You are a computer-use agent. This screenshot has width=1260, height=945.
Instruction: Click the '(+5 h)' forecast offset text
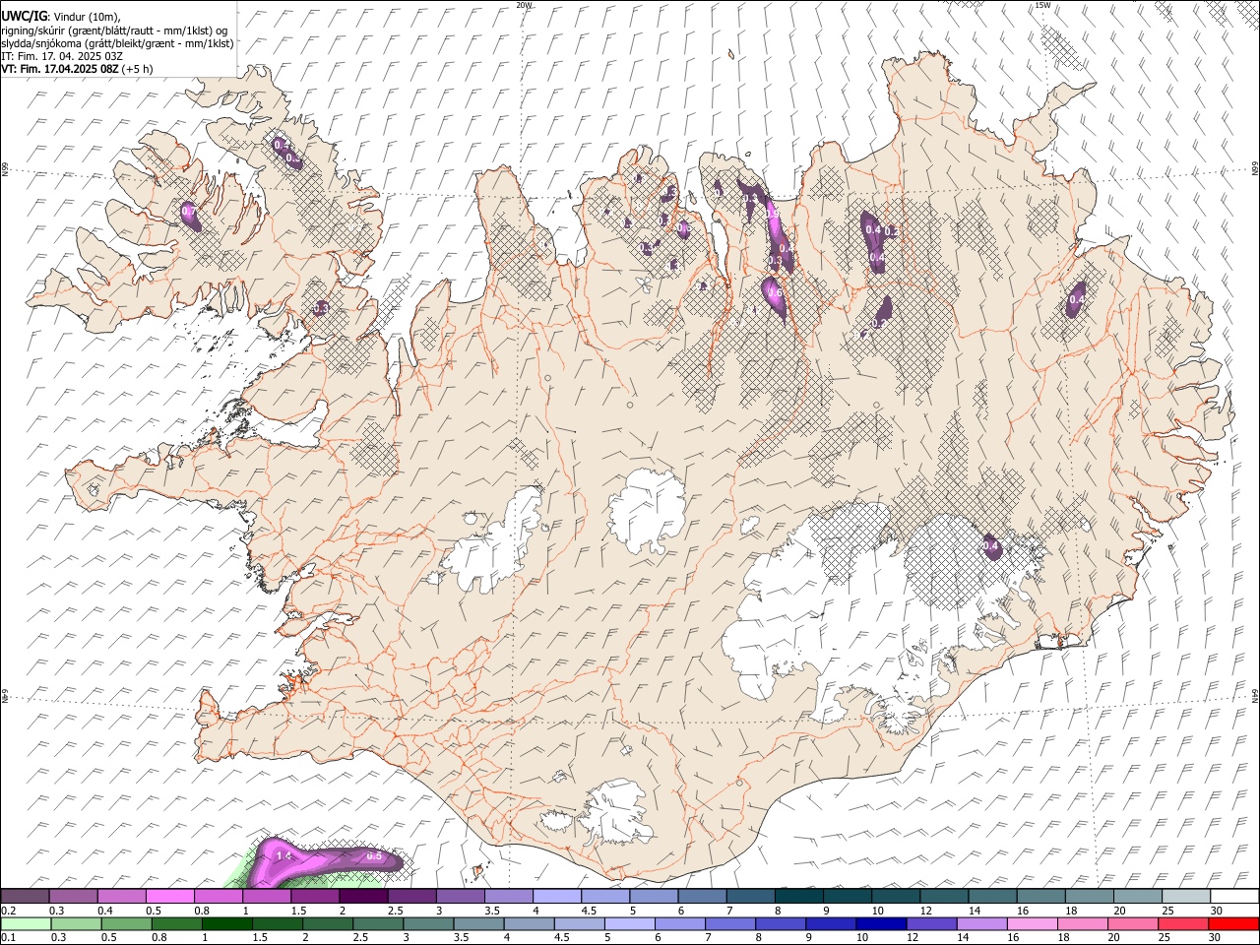tap(138, 69)
